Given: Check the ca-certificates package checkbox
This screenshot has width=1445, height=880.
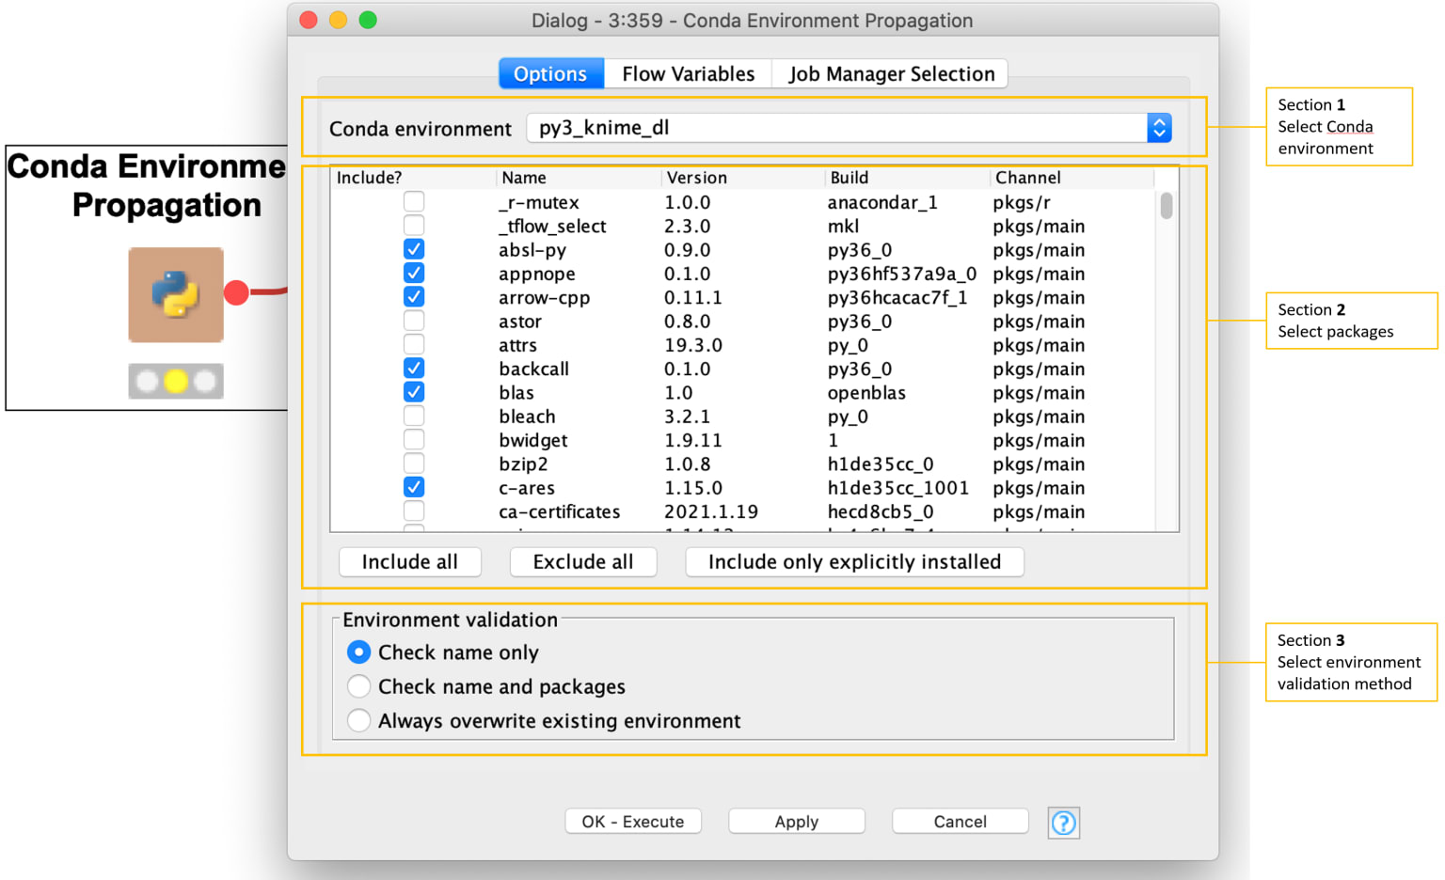Looking at the screenshot, I should (x=414, y=511).
